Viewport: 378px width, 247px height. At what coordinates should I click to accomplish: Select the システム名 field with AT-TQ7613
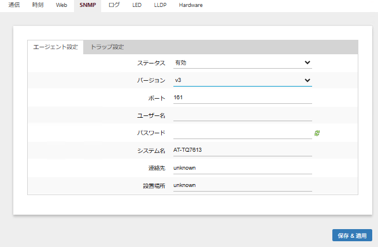tap(242, 151)
